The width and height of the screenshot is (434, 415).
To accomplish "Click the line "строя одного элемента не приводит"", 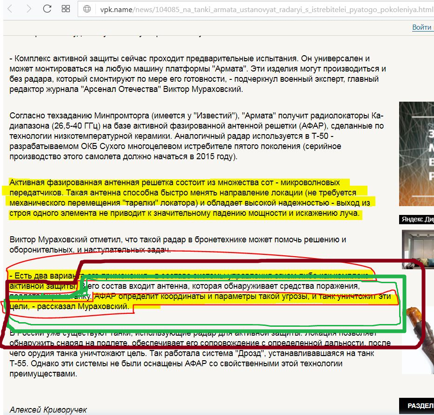I will [x=184, y=213].
